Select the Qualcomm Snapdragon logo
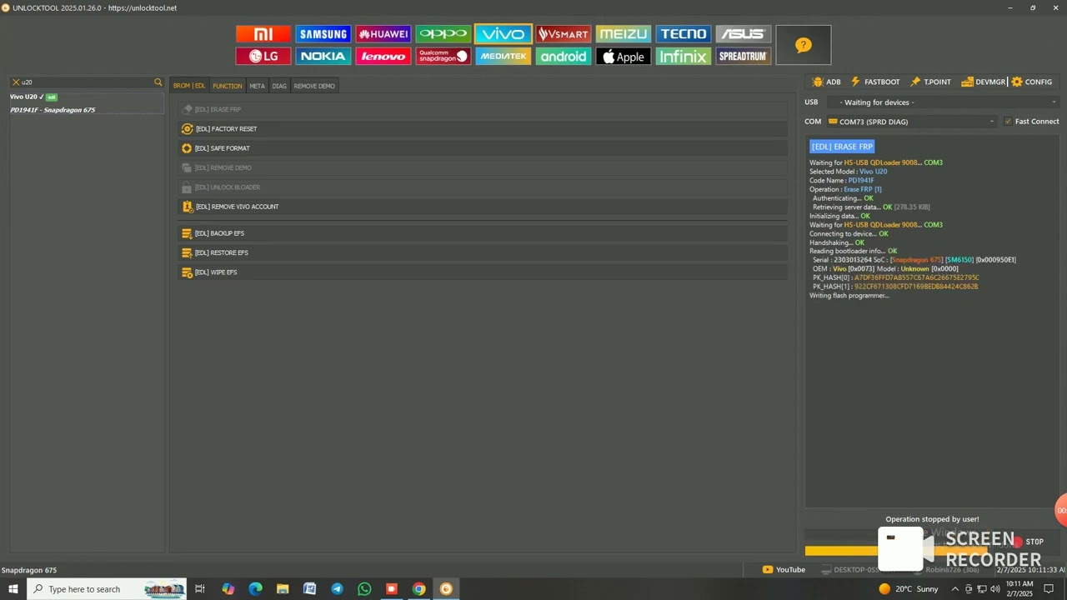This screenshot has height=600, width=1067. (443, 56)
